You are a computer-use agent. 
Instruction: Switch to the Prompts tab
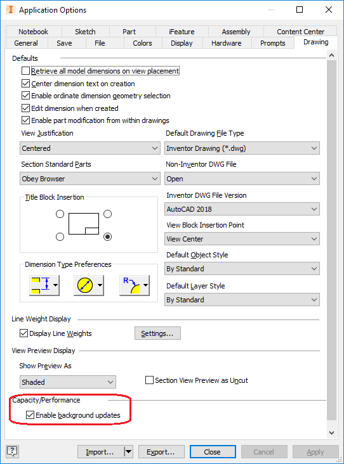pos(272,43)
